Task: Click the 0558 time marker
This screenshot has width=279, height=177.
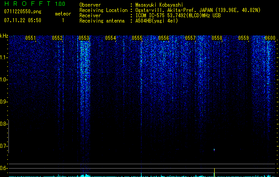Action: [x=217, y=38]
